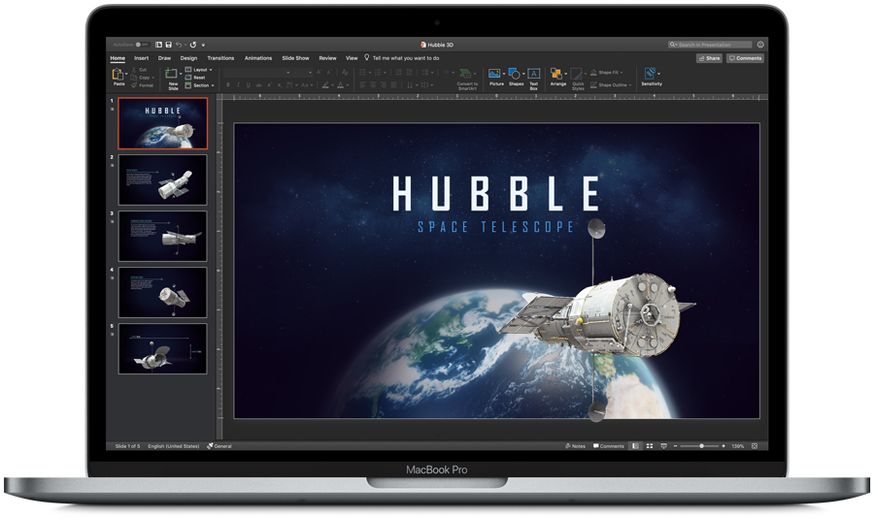
Task: Select slide 3 thumbnail
Action: 162,236
